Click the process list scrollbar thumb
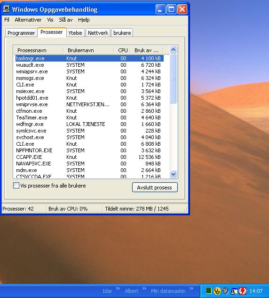The height and width of the screenshot is (298, 269). coord(173,78)
